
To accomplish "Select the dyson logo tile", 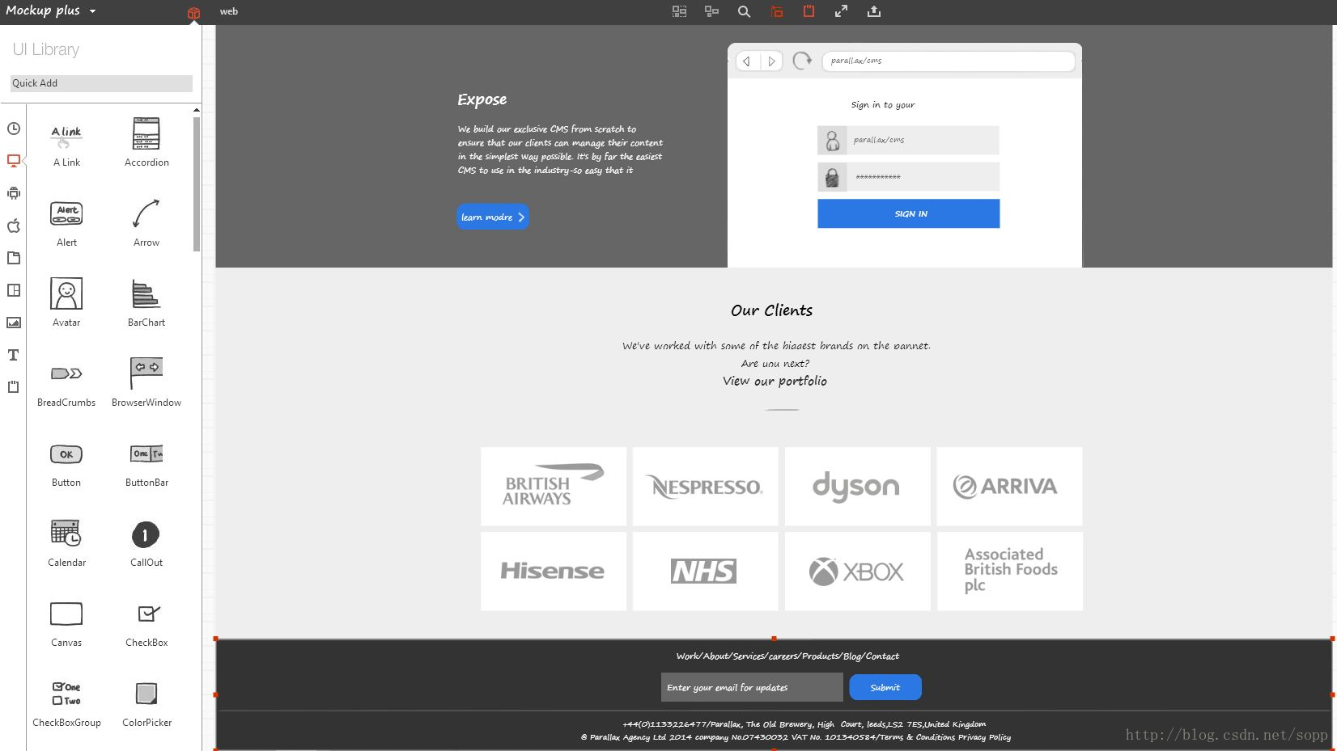I will click(857, 487).
